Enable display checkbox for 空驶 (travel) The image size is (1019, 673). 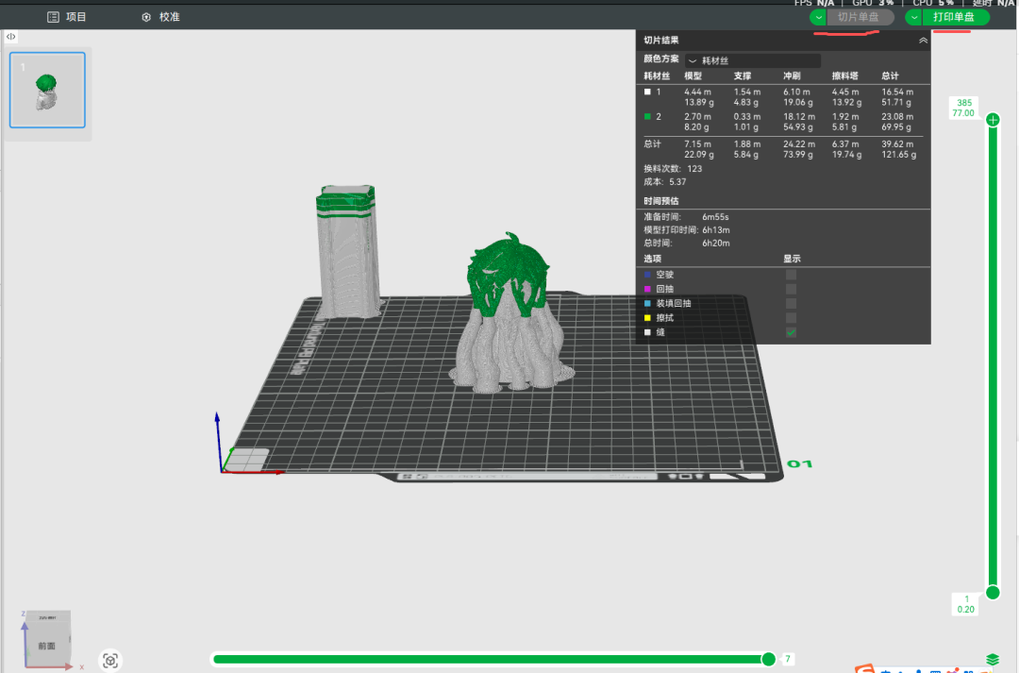click(x=791, y=275)
